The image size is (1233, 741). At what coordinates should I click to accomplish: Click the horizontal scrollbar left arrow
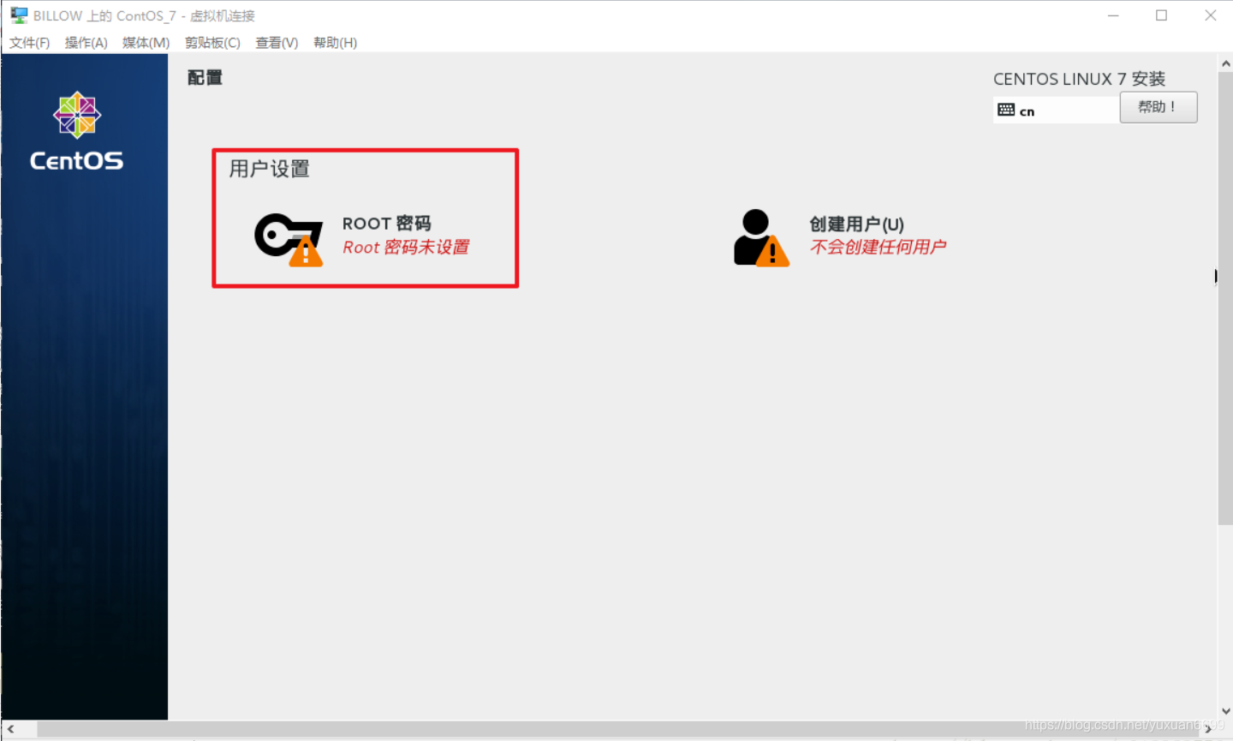pos(10,729)
